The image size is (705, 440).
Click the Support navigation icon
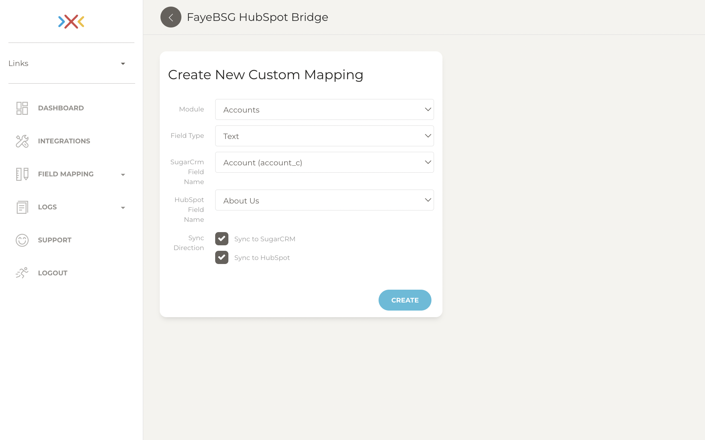[x=21, y=240]
